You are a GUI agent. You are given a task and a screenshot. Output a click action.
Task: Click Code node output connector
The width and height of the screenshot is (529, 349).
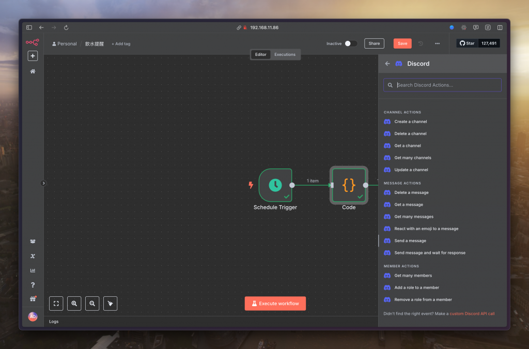[x=366, y=185]
